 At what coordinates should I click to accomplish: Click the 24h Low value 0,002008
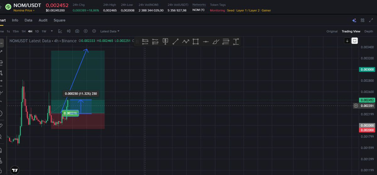coord(127,10)
